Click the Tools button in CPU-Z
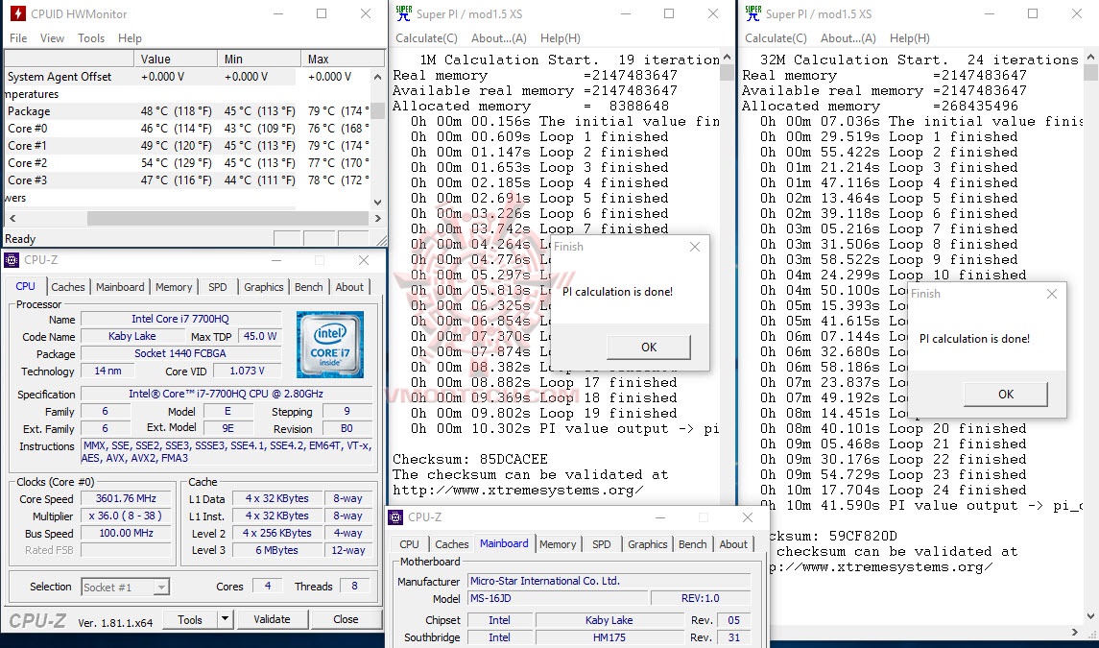Viewport: 1099px width, 648px height. click(189, 619)
